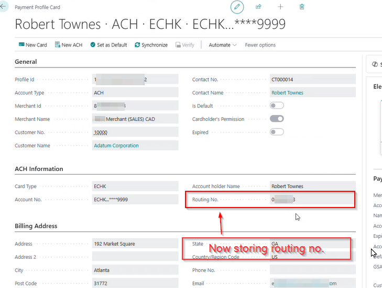Viewport: 382px width, 288px height.
Task: Click the Verify action
Action: point(185,45)
